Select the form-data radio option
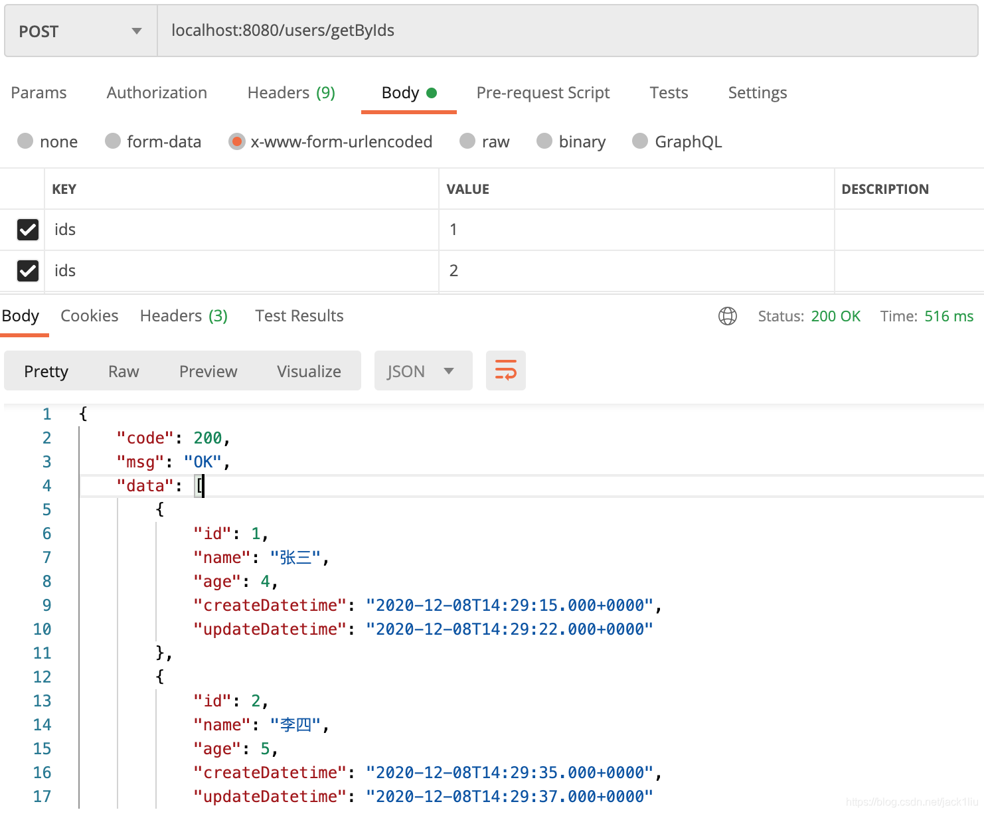The width and height of the screenshot is (984, 814). 113,141
